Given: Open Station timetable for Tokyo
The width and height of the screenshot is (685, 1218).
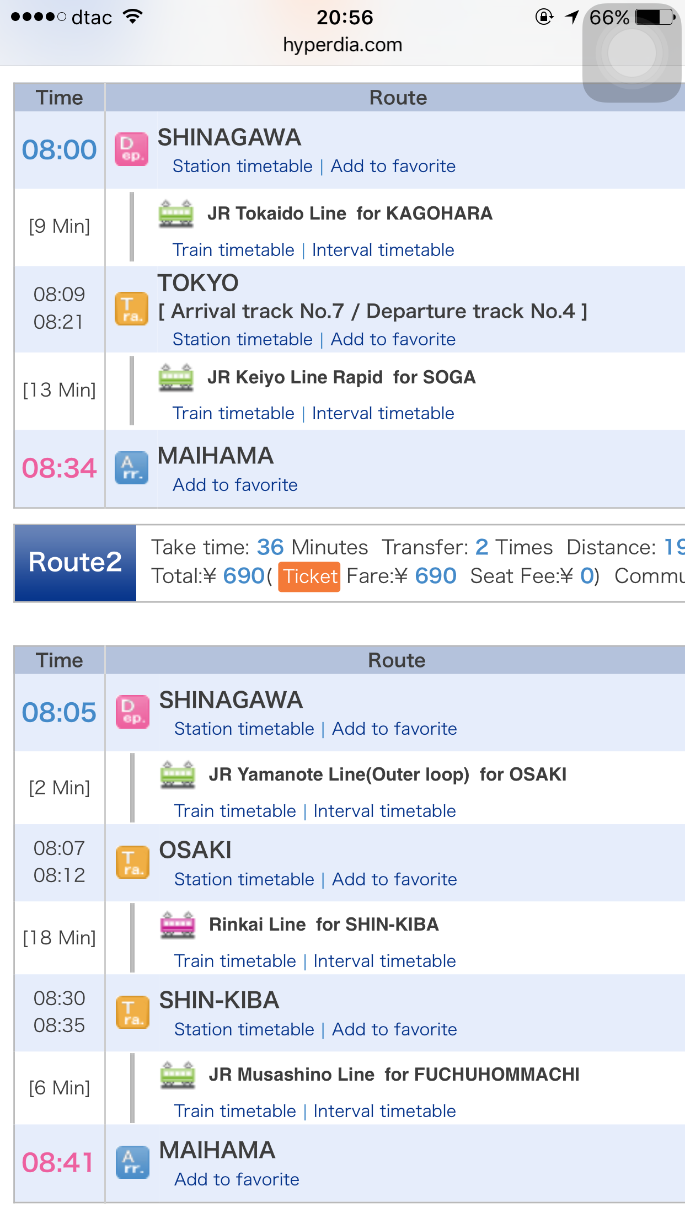Looking at the screenshot, I should point(243,339).
